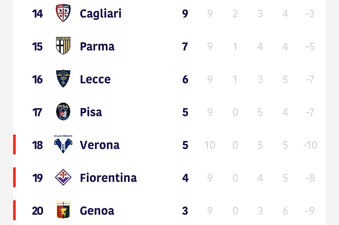Click Cagliari's 9 points value

pyautogui.click(x=185, y=14)
